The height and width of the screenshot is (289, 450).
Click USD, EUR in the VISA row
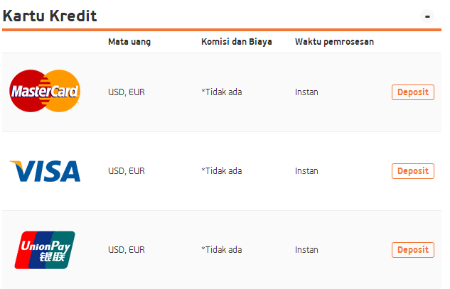coord(127,171)
